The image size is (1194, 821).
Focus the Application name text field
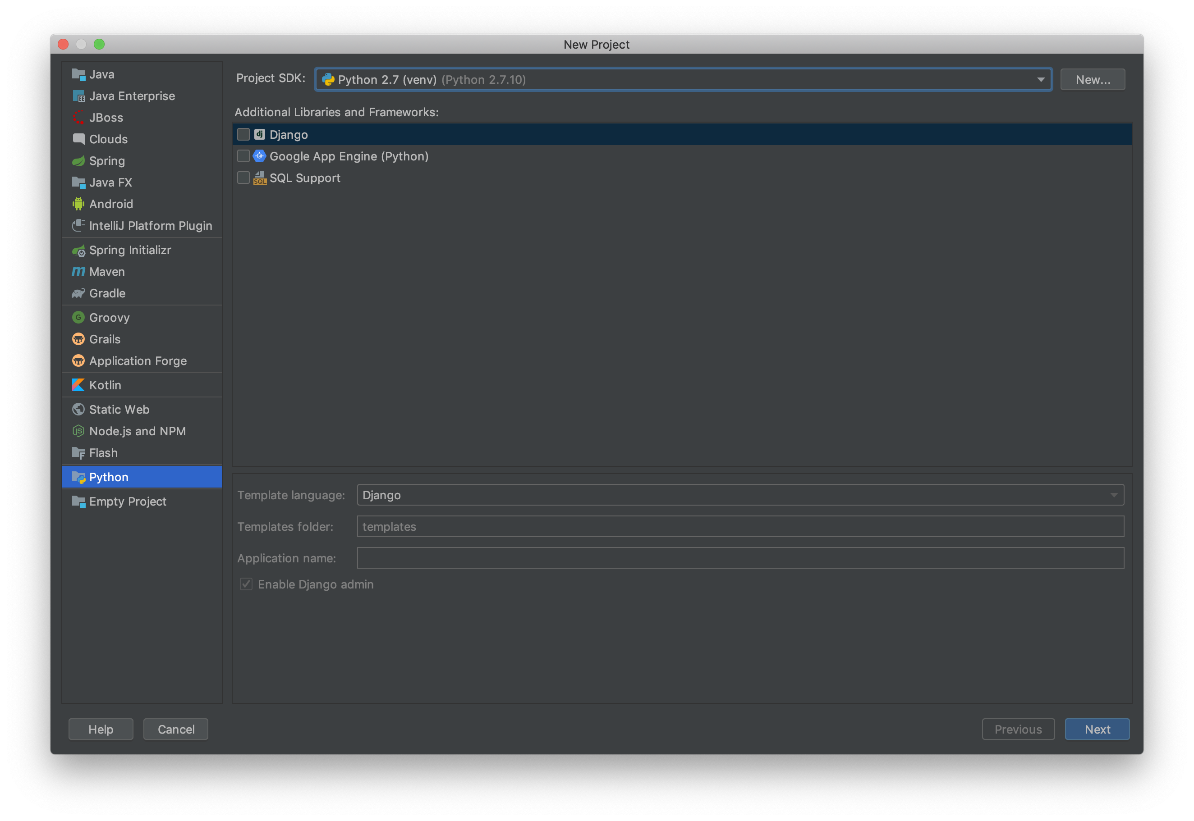740,558
